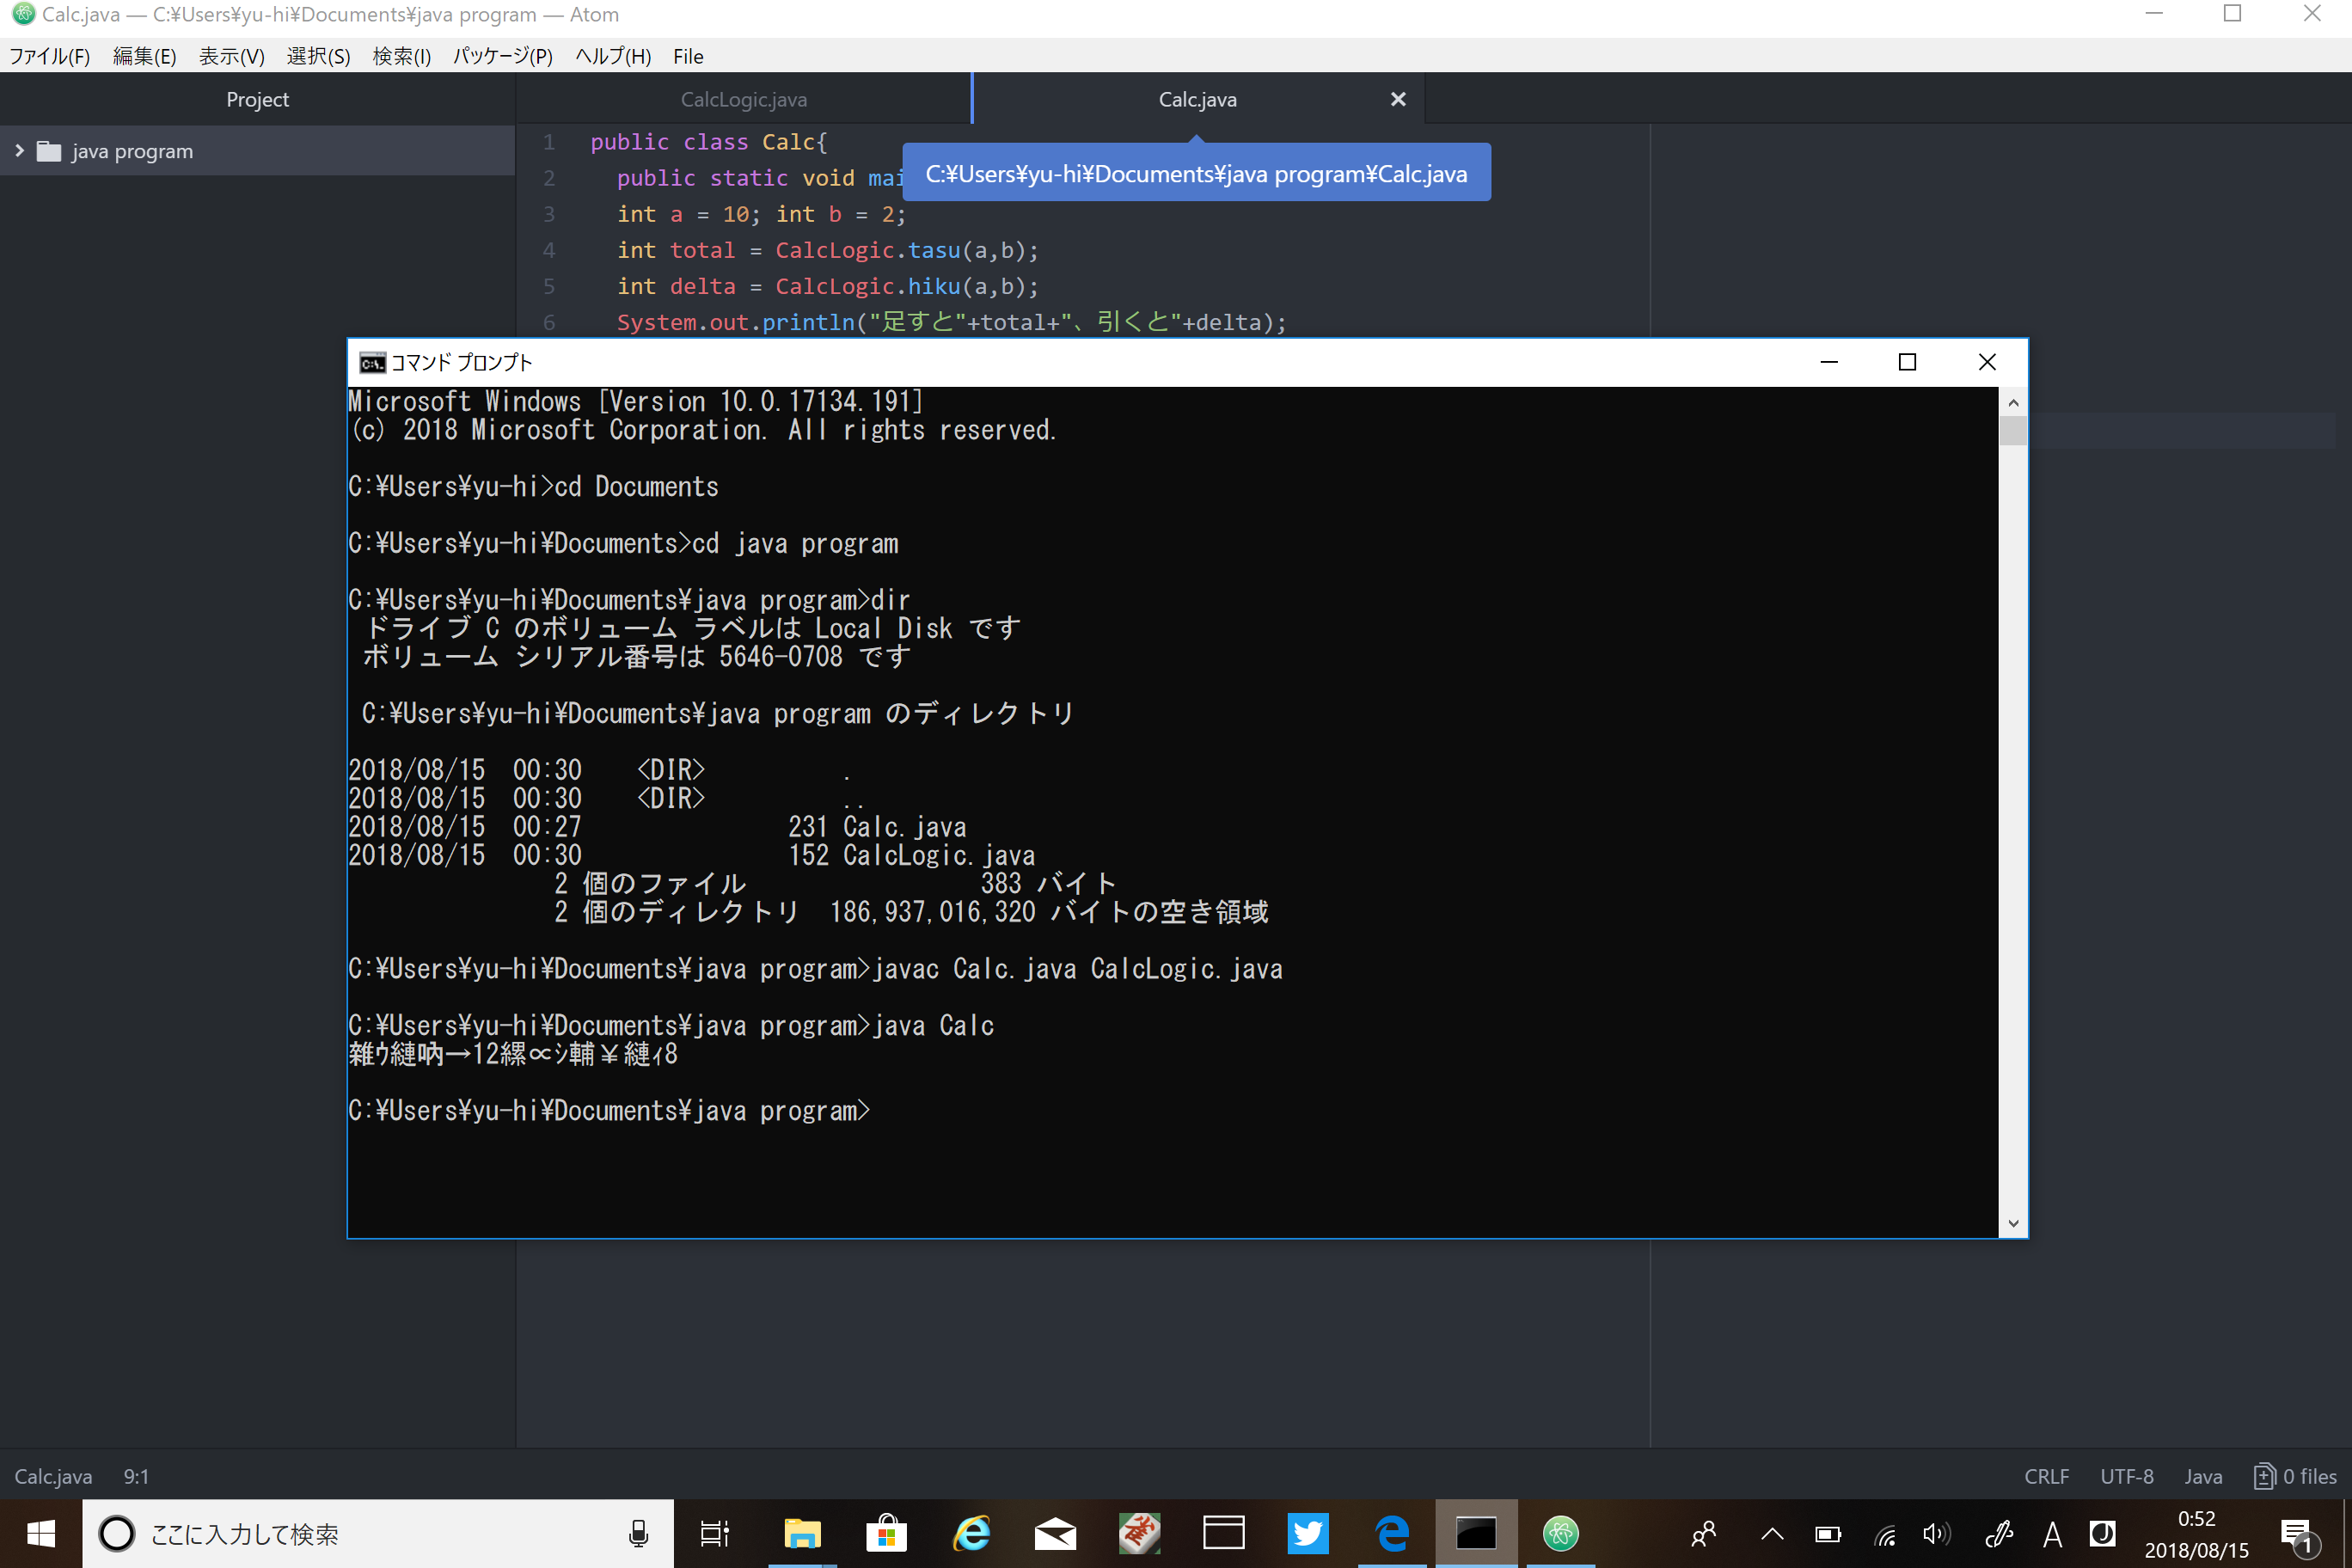Open File Explorer from taskbar
The height and width of the screenshot is (1568, 2352).
pos(802,1533)
